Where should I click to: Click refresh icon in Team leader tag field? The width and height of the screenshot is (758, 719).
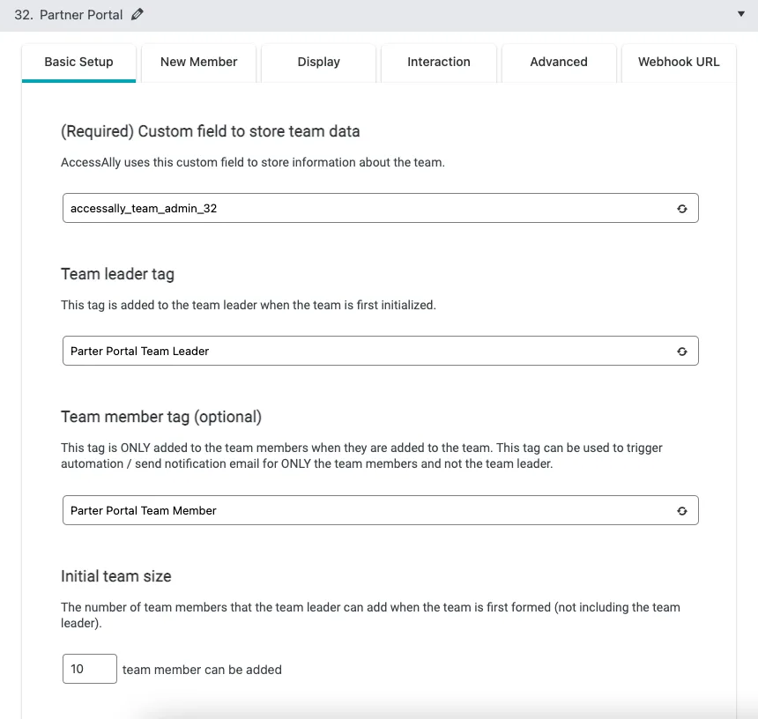click(681, 351)
